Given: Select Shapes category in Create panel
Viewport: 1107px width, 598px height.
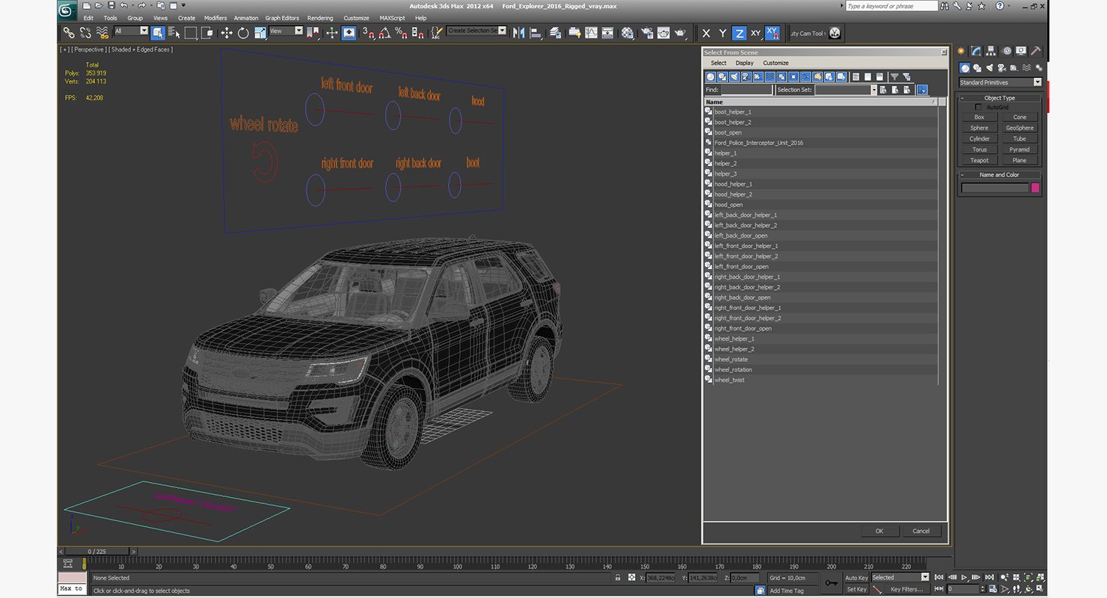Looking at the screenshot, I should pos(977,68).
